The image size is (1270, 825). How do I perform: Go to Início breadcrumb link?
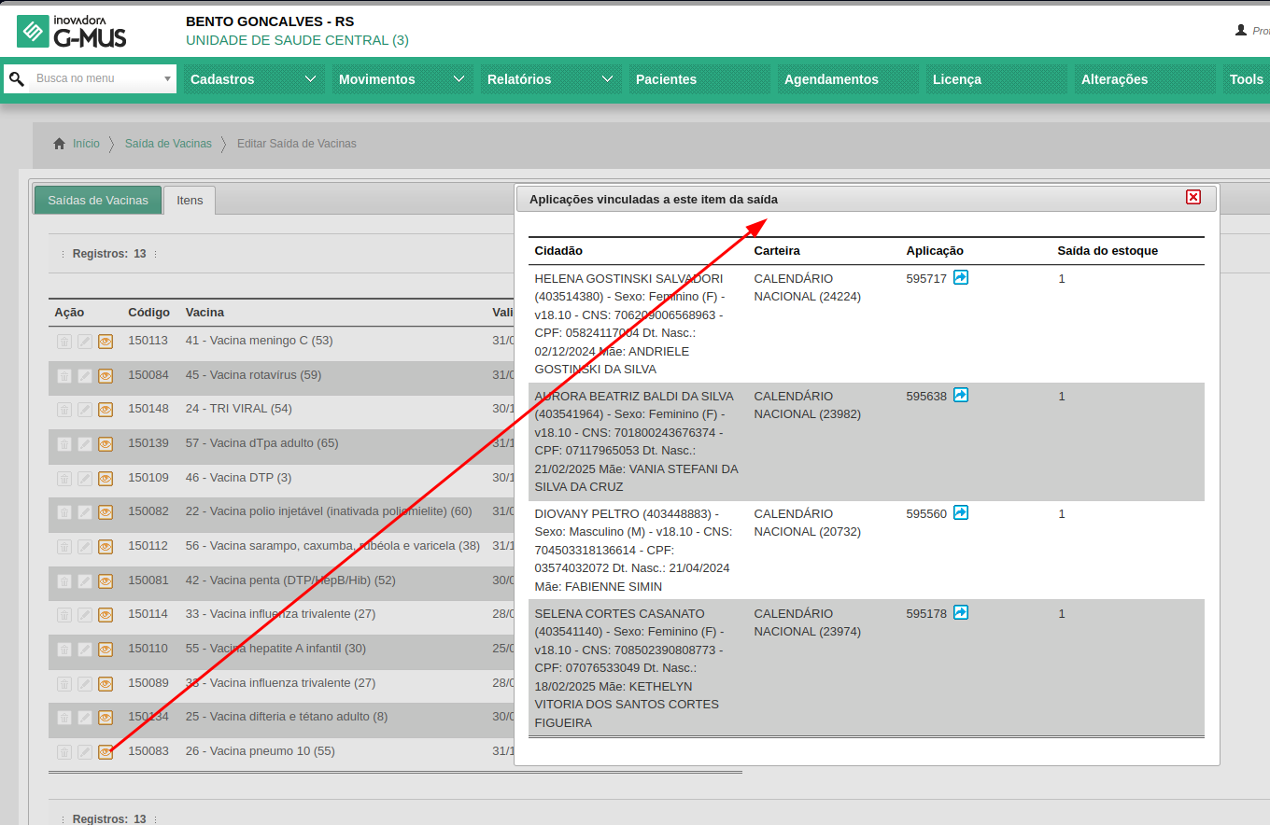coord(86,144)
